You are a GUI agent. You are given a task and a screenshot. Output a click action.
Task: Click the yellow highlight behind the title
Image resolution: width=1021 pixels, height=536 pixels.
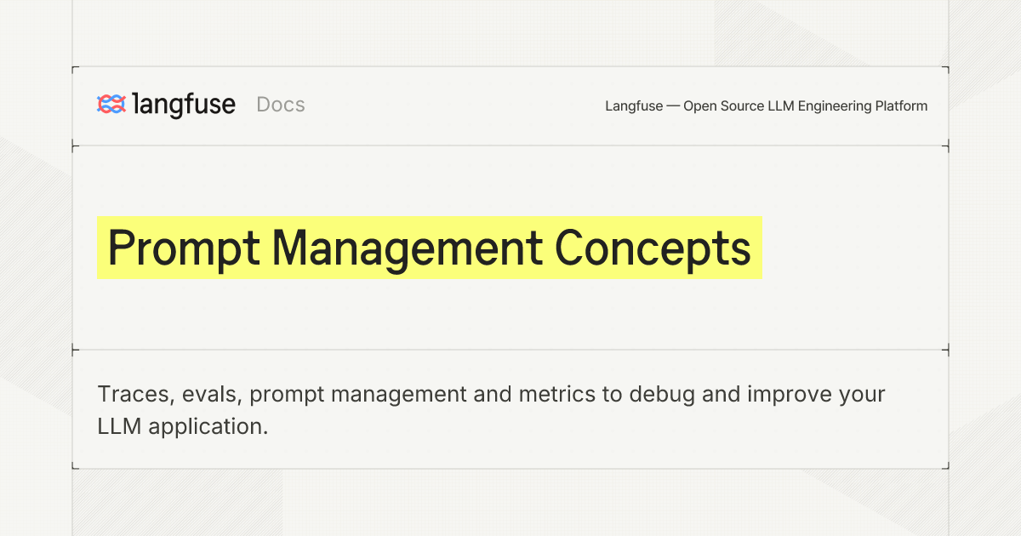(430, 248)
